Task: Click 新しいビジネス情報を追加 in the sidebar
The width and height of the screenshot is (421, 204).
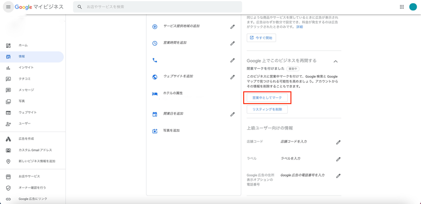Action: click(x=32, y=161)
